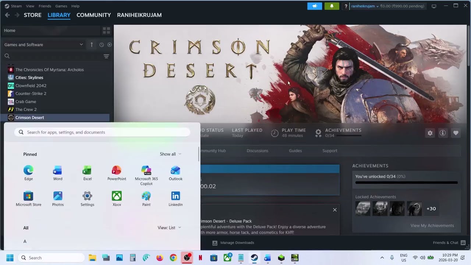Switch library to grid view icon
Image resolution: width=471 pixels, height=265 pixels.
106,31
